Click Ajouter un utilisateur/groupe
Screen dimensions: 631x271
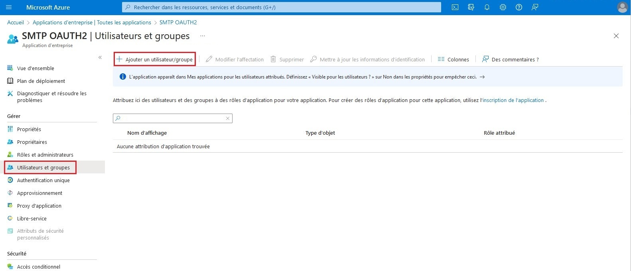click(x=155, y=59)
